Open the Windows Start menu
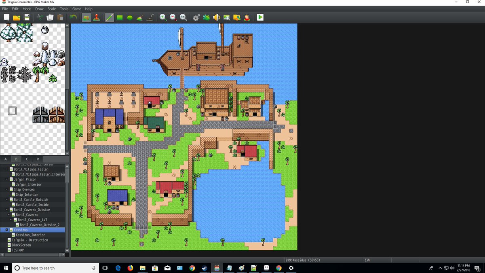Viewport: 485px width, 273px height. tap(6, 268)
